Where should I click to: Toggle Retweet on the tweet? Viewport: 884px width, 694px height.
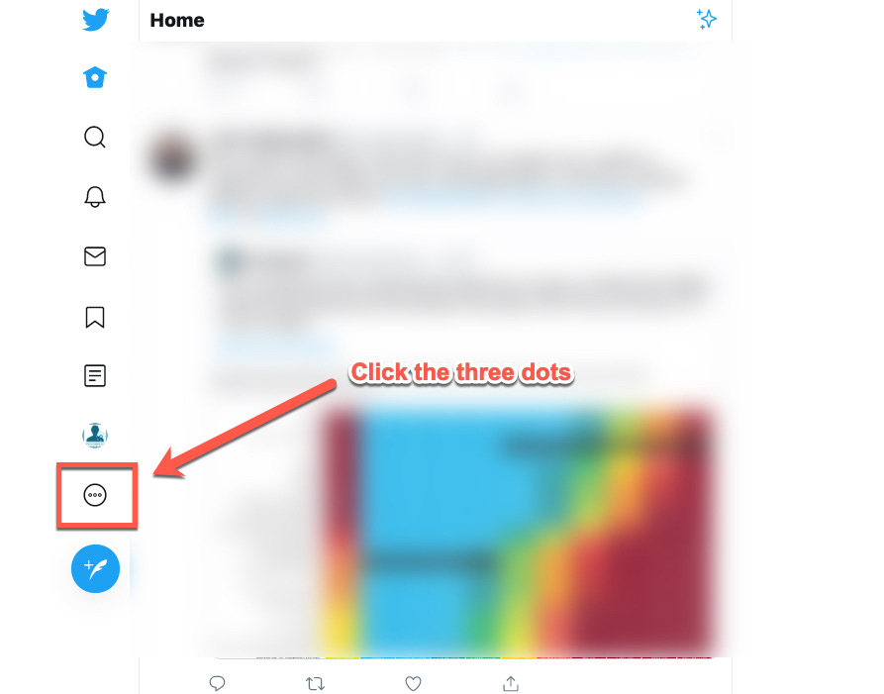click(x=315, y=684)
